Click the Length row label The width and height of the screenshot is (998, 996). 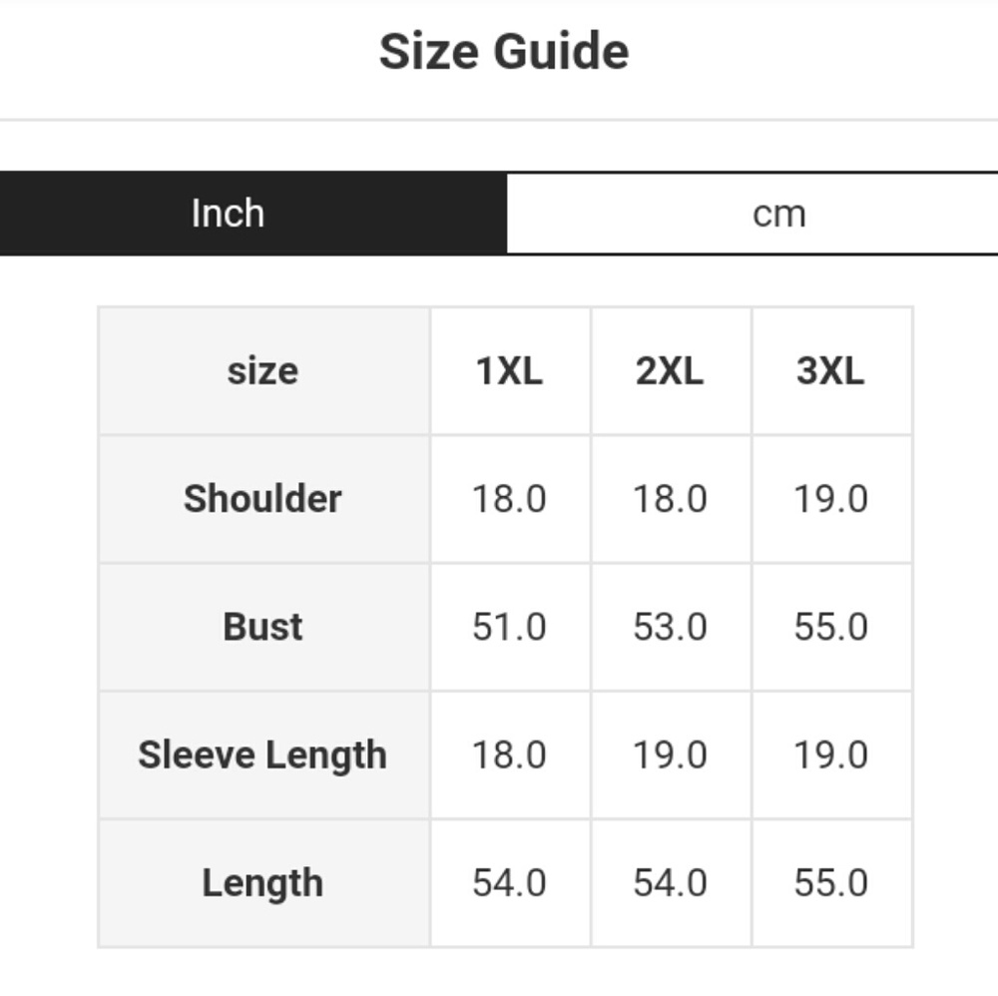262,883
